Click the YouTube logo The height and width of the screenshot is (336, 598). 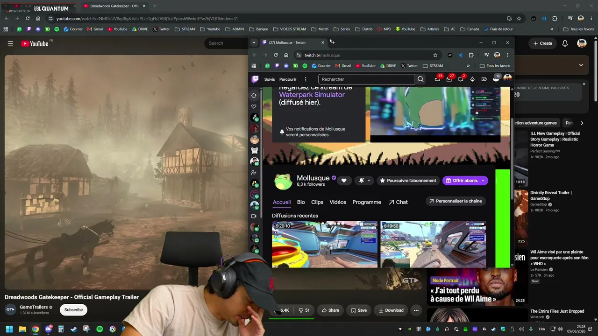[35, 43]
